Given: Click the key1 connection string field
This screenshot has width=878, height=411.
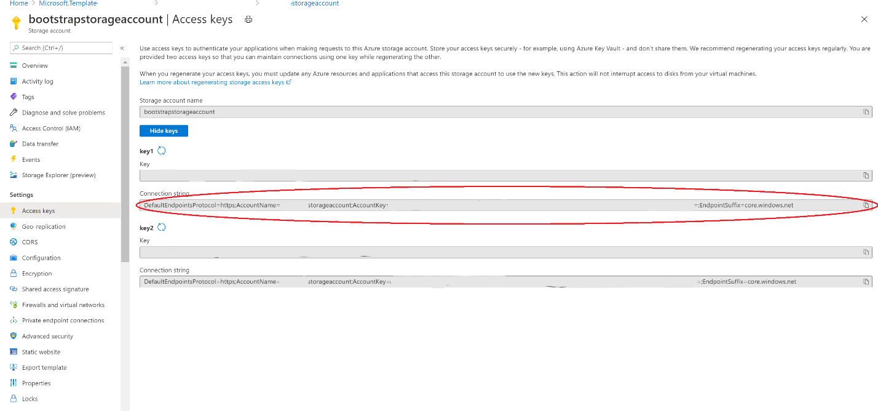Looking at the screenshot, I should point(505,205).
